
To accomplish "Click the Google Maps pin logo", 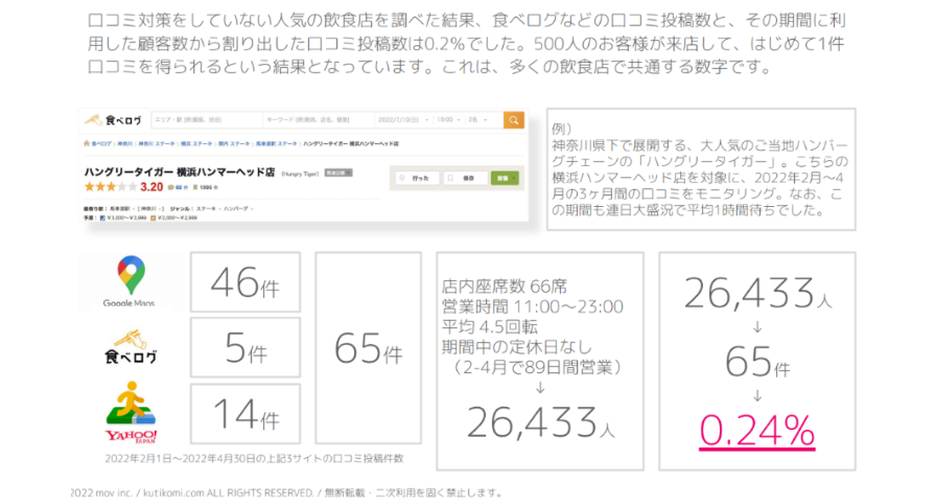I will pos(131,275).
